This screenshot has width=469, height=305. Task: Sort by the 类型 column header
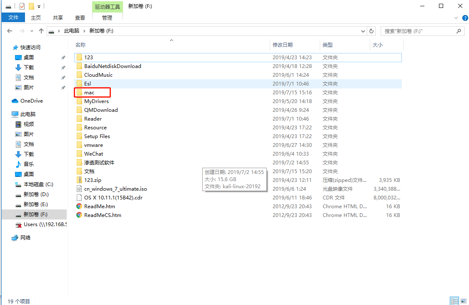click(328, 45)
